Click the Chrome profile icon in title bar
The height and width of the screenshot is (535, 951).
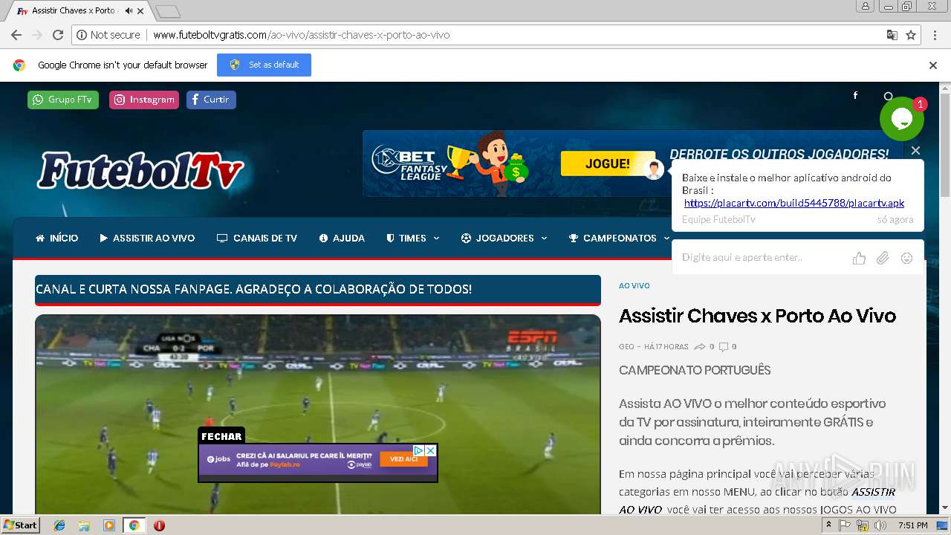pyautogui.click(x=865, y=7)
